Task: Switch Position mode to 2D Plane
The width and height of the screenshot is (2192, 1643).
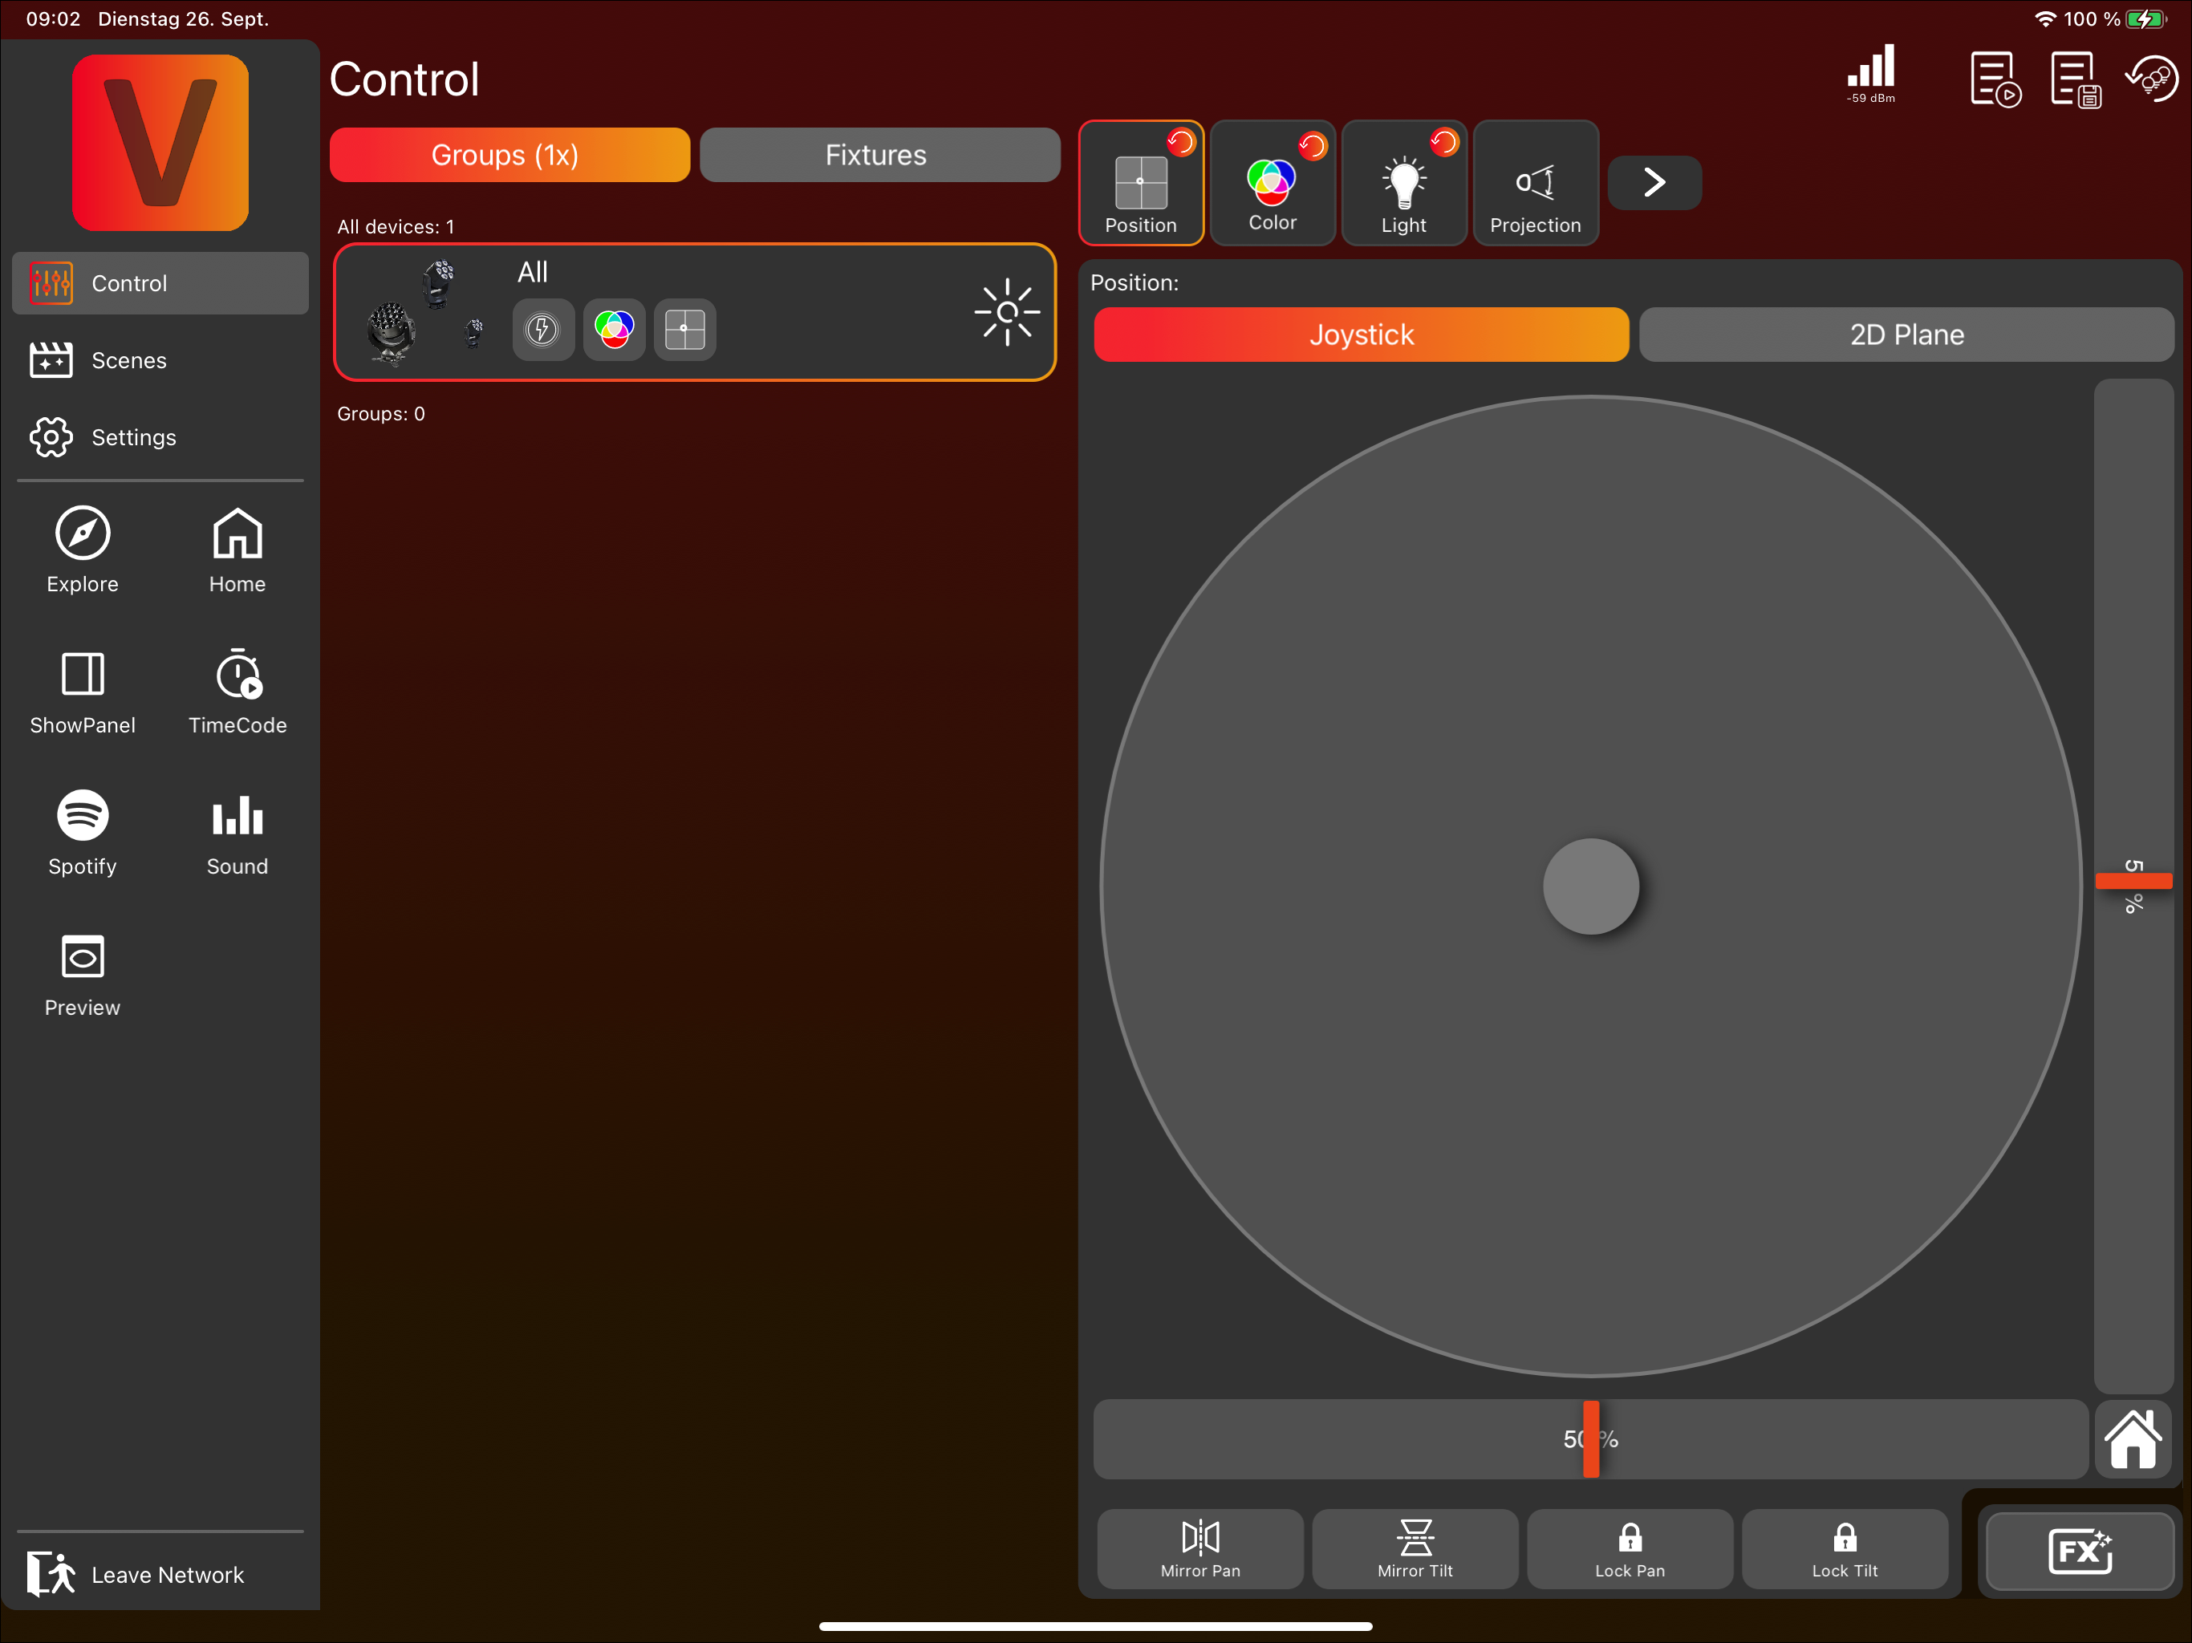Action: tap(1906, 335)
